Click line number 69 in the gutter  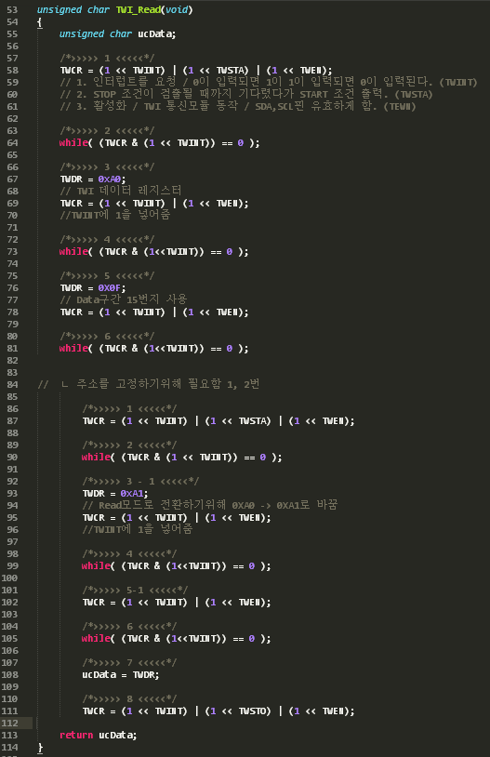click(x=12, y=204)
